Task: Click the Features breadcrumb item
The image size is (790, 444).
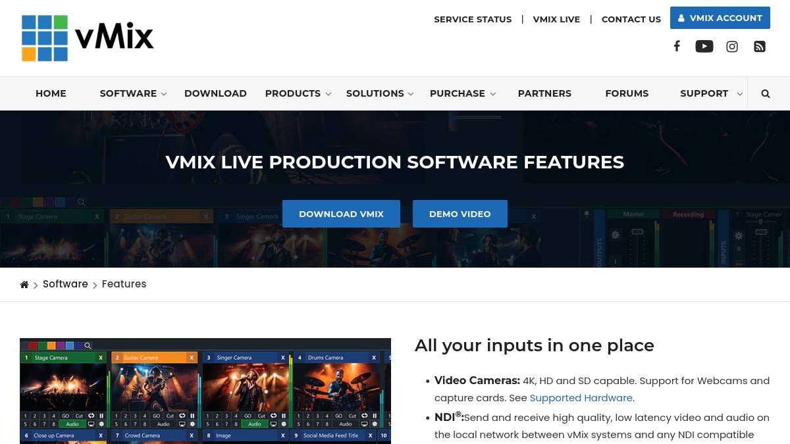Action: point(124,284)
